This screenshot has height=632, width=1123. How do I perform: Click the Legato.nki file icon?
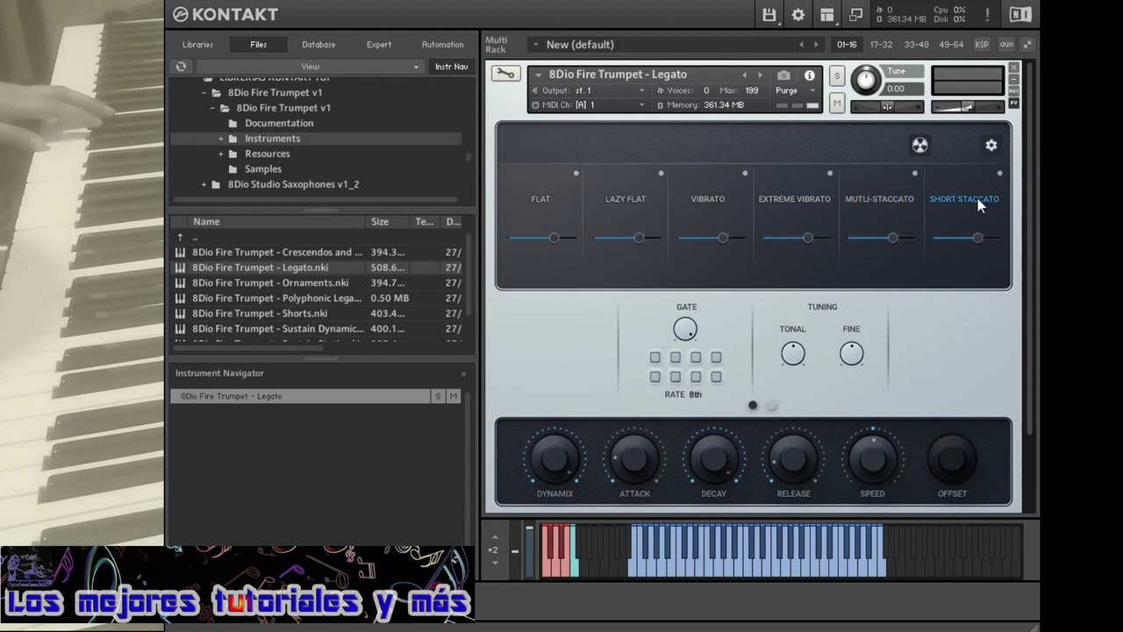[x=180, y=268]
